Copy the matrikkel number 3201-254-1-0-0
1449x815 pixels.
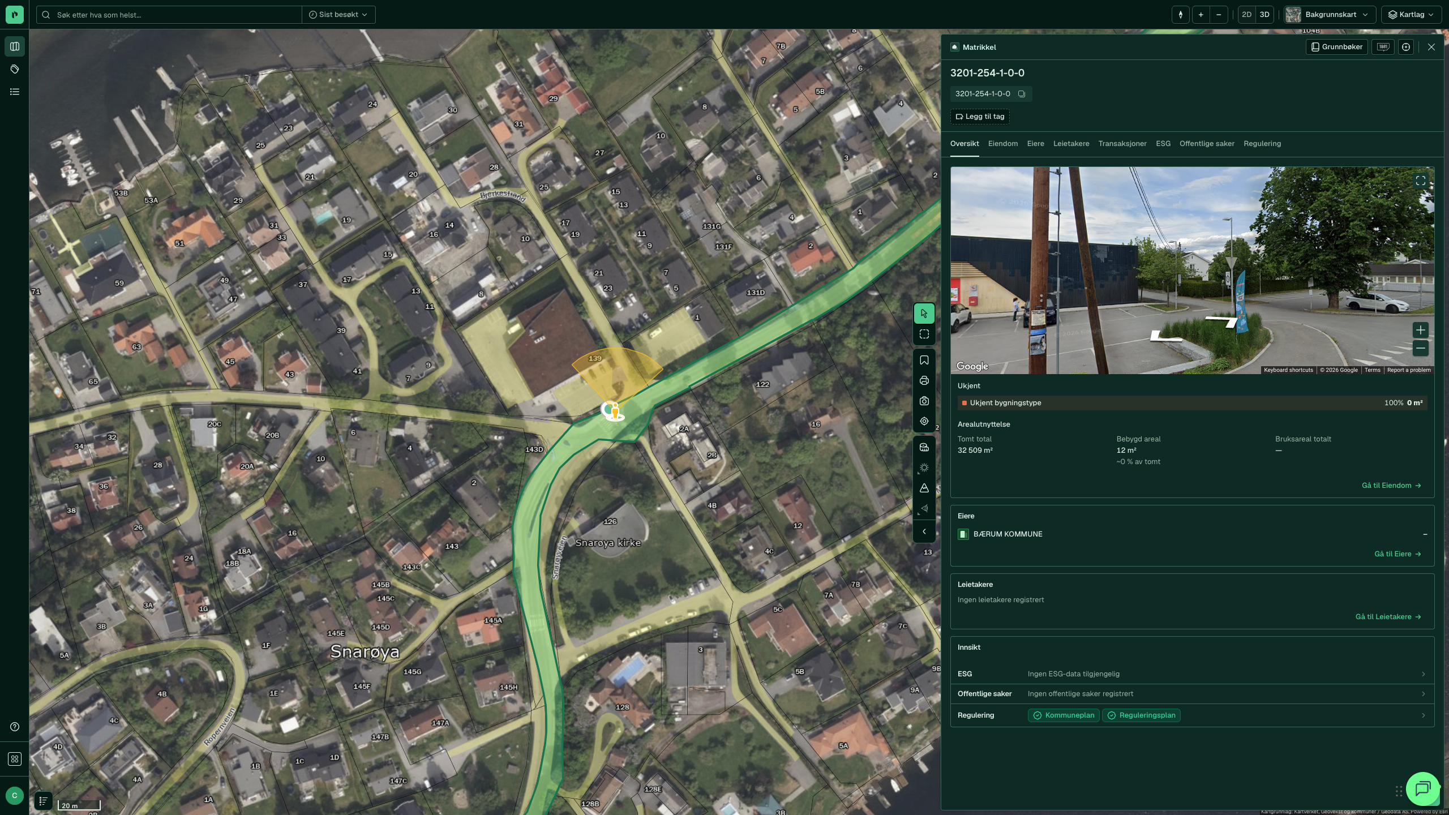point(1022,94)
